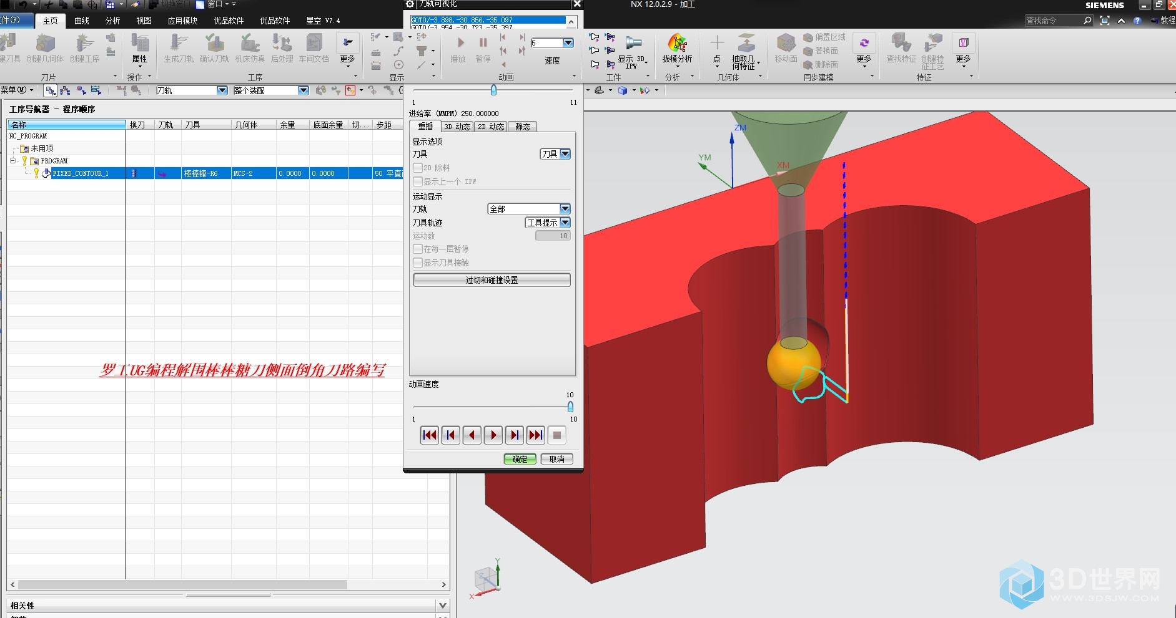Click the Post Process (后处理) icon
The width and height of the screenshot is (1176, 618).
282,44
